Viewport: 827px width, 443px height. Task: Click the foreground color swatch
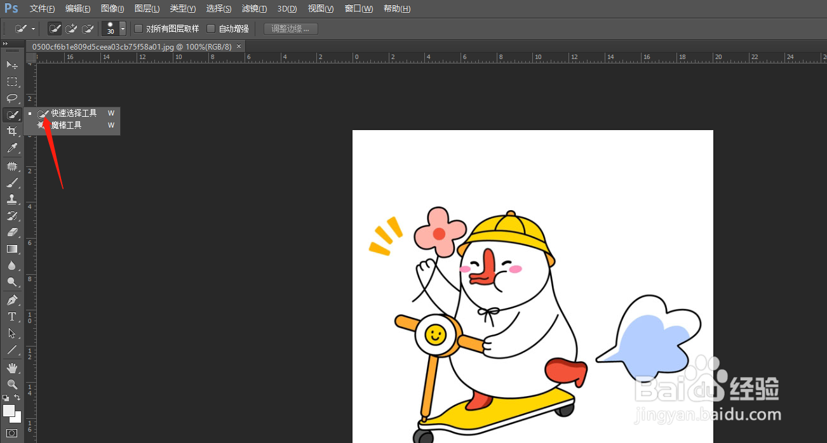click(8, 410)
